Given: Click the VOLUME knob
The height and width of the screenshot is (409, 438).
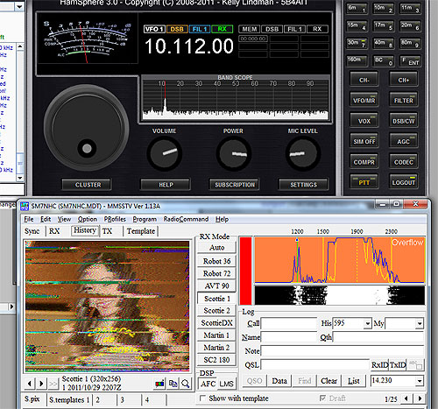Looking at the screenshot, I should tap(165, 152).
